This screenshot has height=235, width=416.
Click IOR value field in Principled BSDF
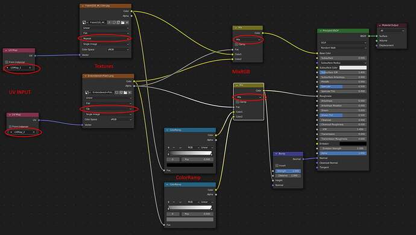[x=343, y=130]
